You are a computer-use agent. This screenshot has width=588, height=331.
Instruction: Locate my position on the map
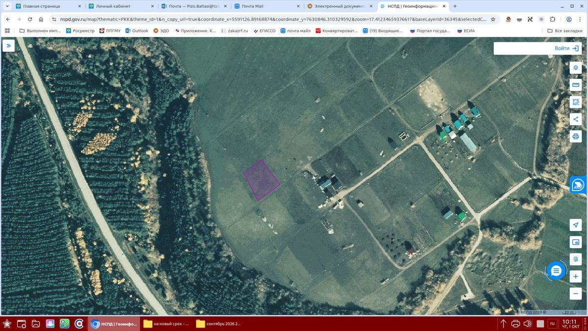[576, 224]
